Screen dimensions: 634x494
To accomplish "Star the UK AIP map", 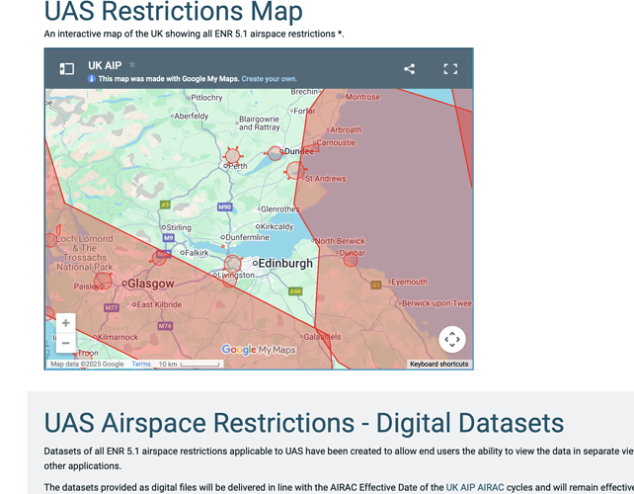I will point(132,66).
